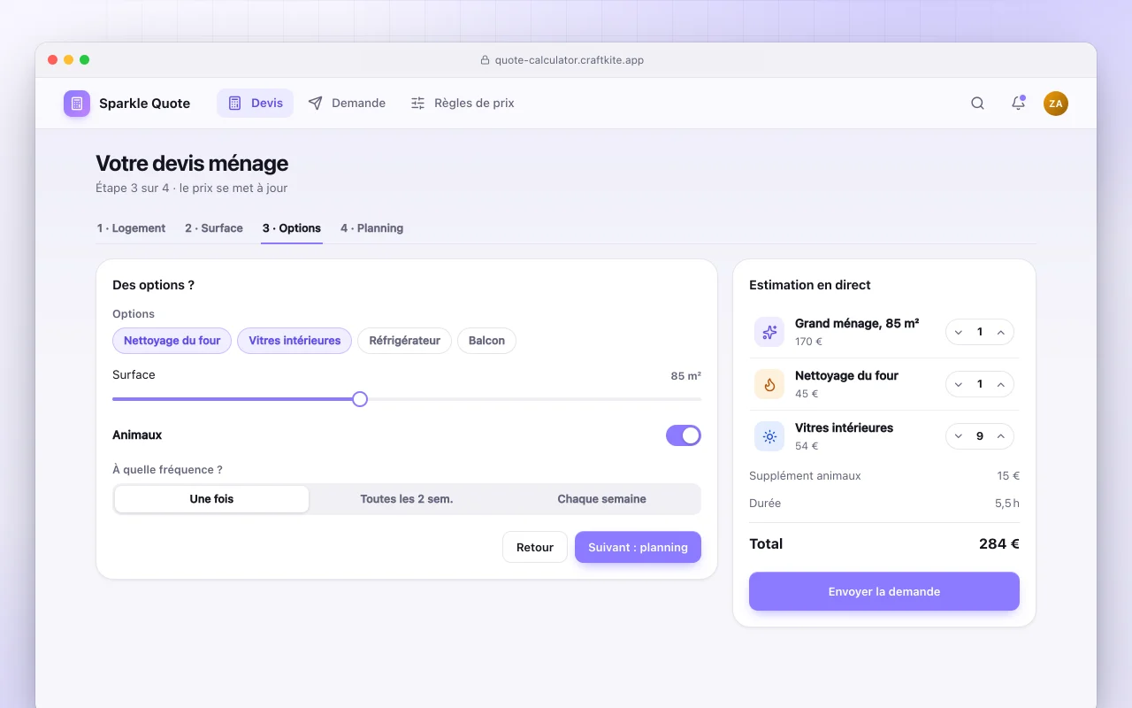Click the flame icon beside Nettoyage du four
Viewport: 1132px width, 708px height.
(x=769, y=384)
